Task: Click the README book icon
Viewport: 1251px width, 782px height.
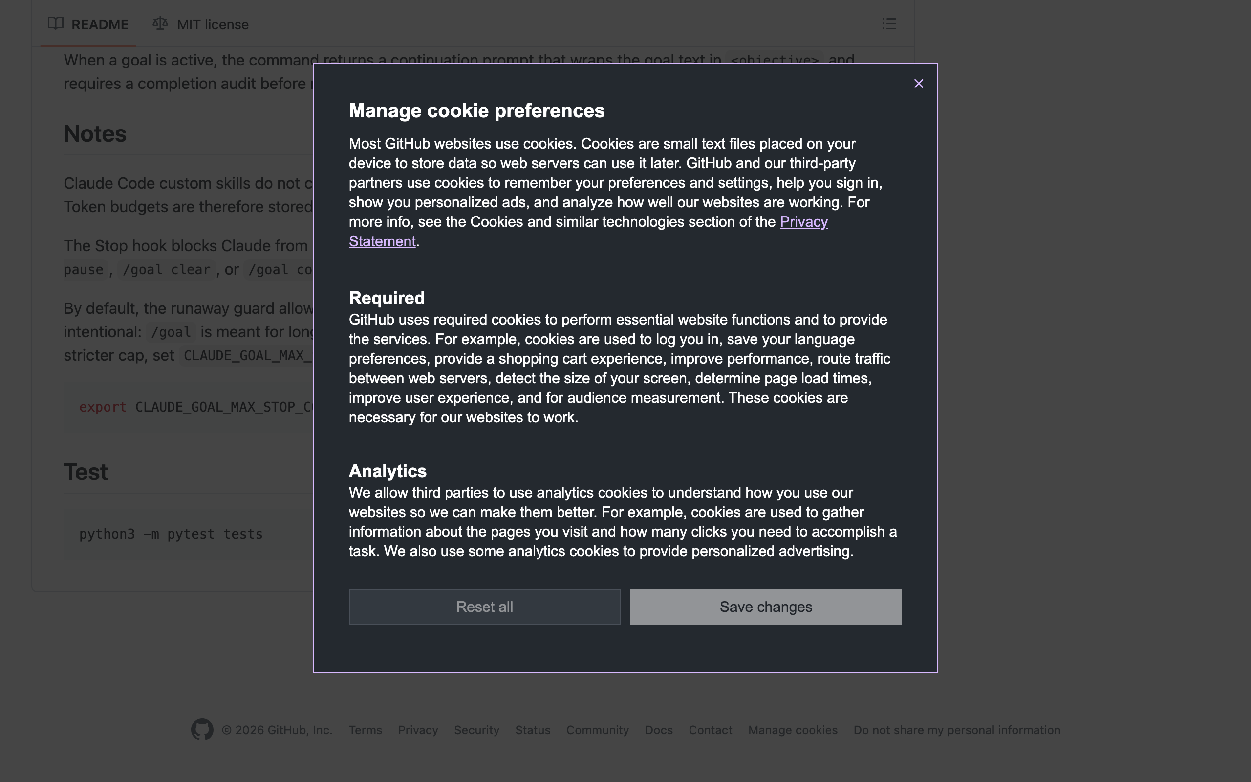Action: (56, 24)
